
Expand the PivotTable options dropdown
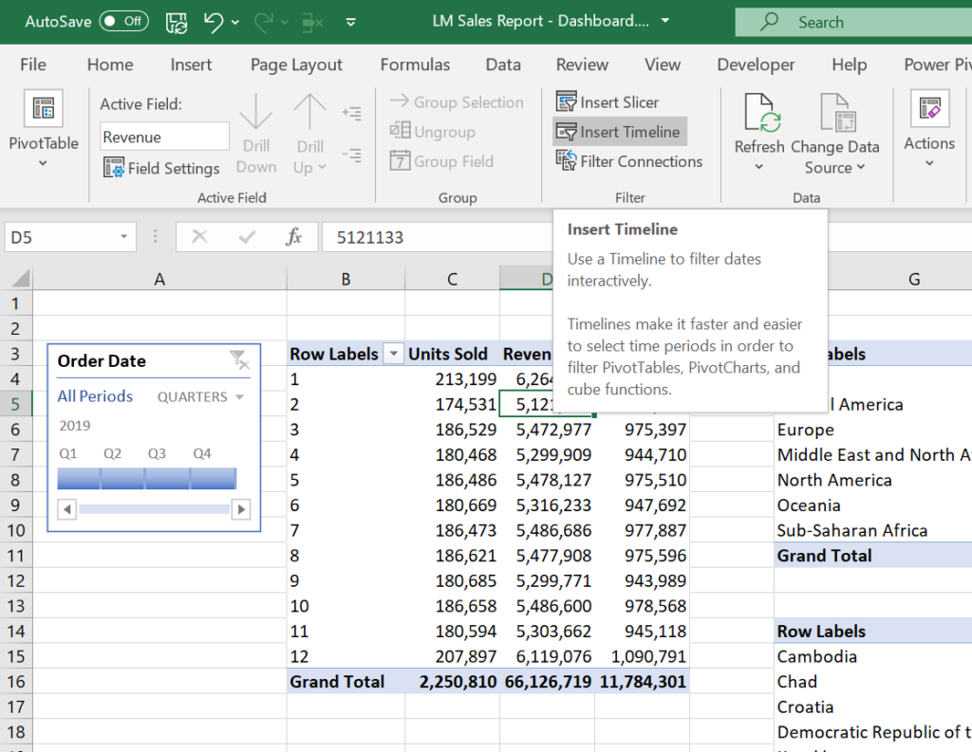[43, 163]
